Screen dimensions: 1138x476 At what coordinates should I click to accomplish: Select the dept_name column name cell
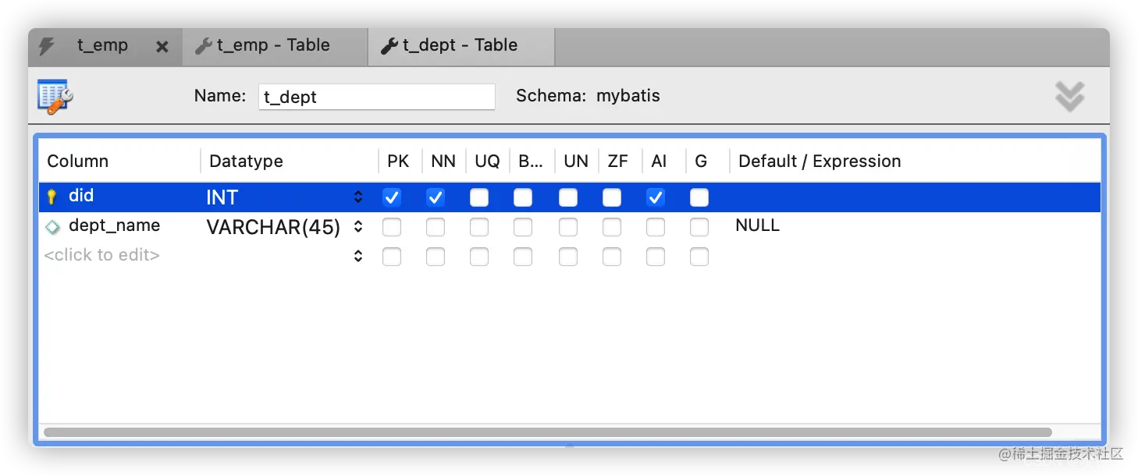[114, 226]
